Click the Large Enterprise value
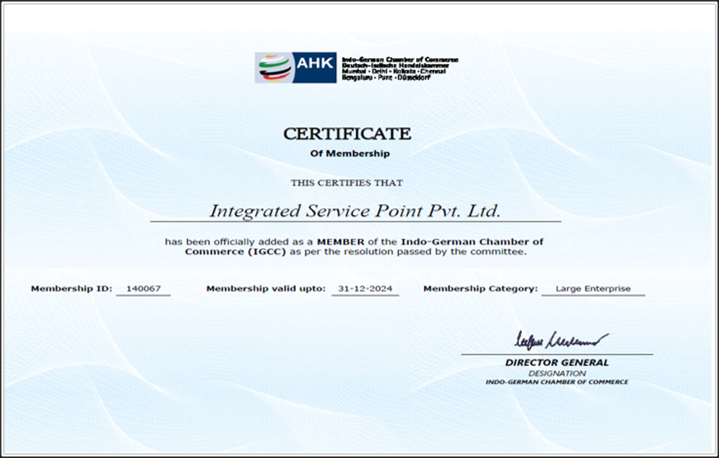Image resolution: width=719 pixels, height=458 pixels. tap(593, 288)
